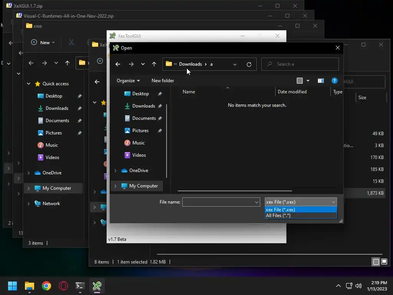Select My Computer in Open dialog sidebar
The image size is (393, 295).
tap(144, 186)
